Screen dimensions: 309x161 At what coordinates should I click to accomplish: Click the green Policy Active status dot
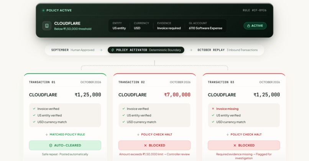pos(43,10)
